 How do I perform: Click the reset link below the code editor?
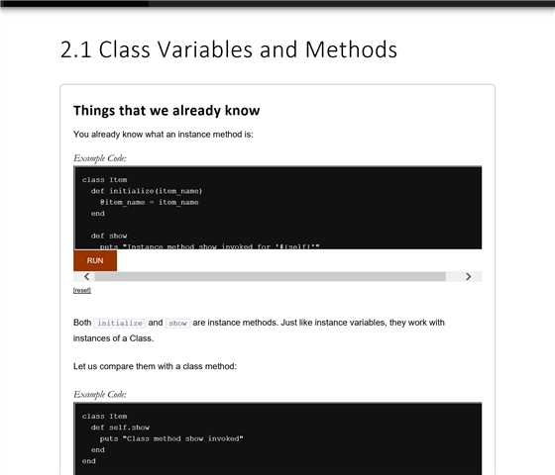(82, 290)
